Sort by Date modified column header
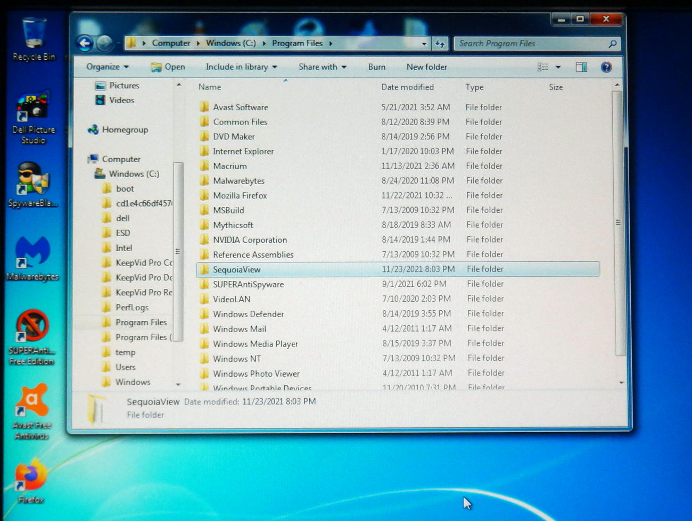 coord(408,87)
